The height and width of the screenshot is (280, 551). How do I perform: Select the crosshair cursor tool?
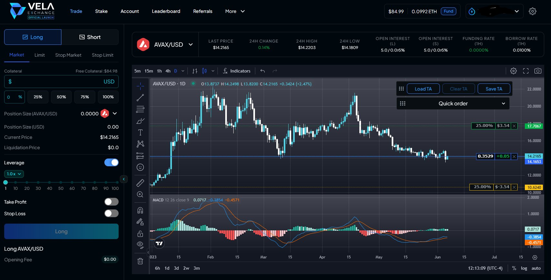140,86
